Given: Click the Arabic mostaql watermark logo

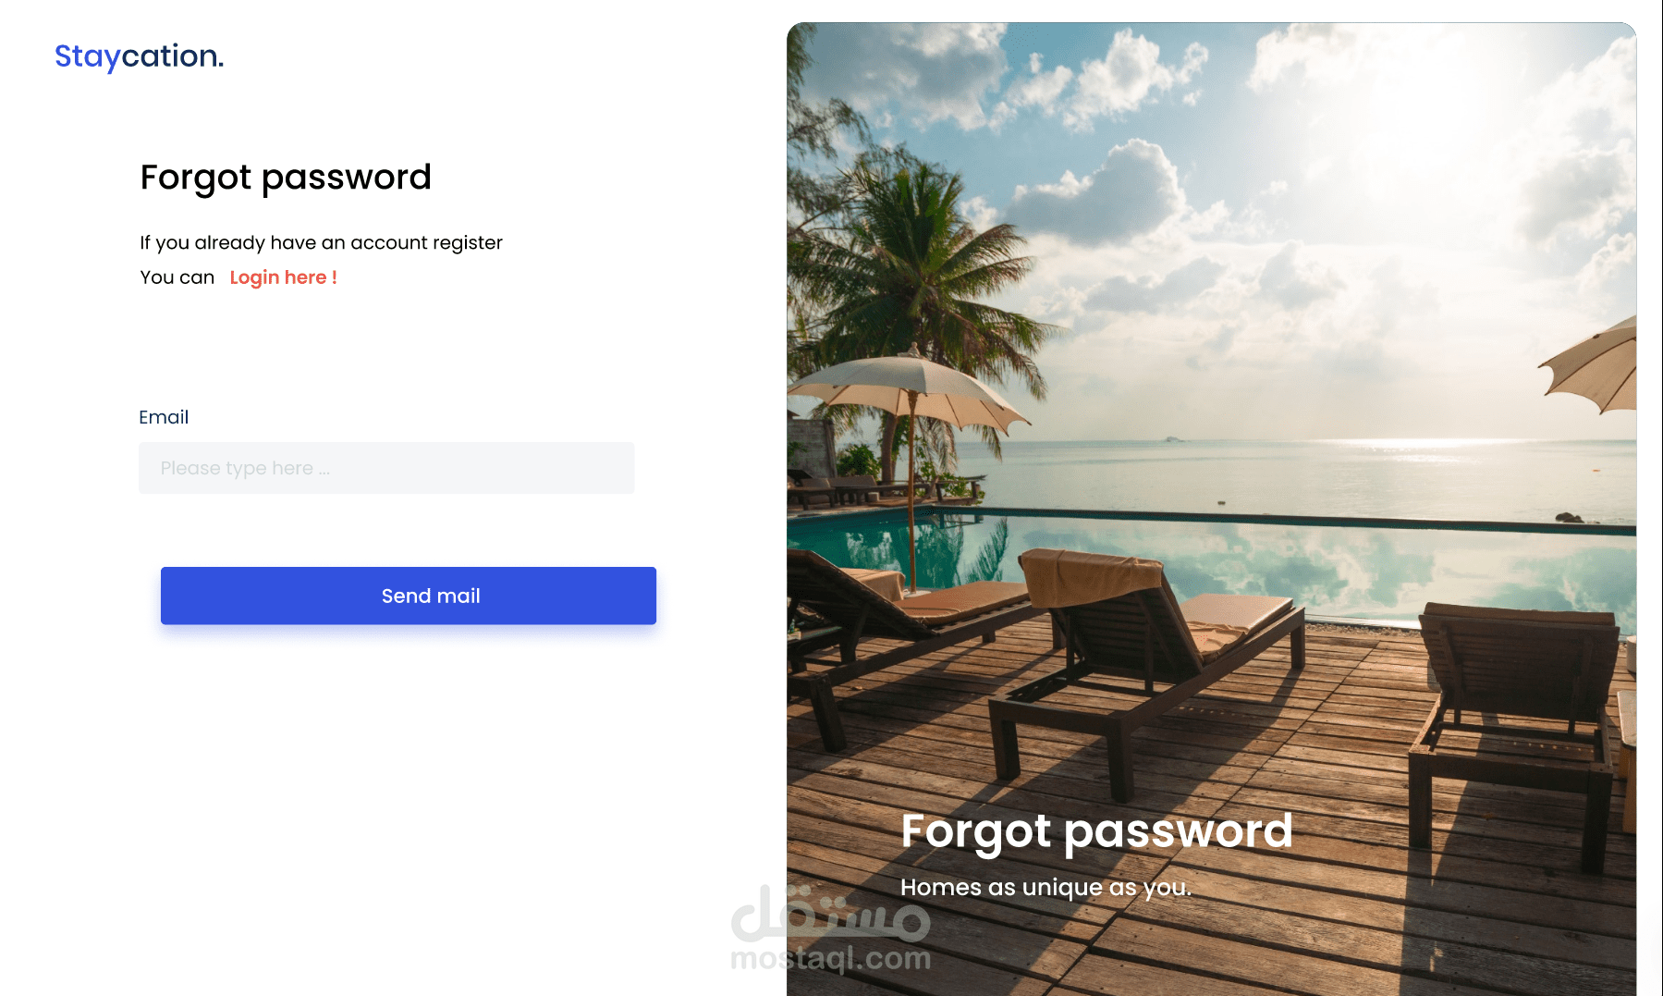Looking at the screenshot, I should click(830, 912).
